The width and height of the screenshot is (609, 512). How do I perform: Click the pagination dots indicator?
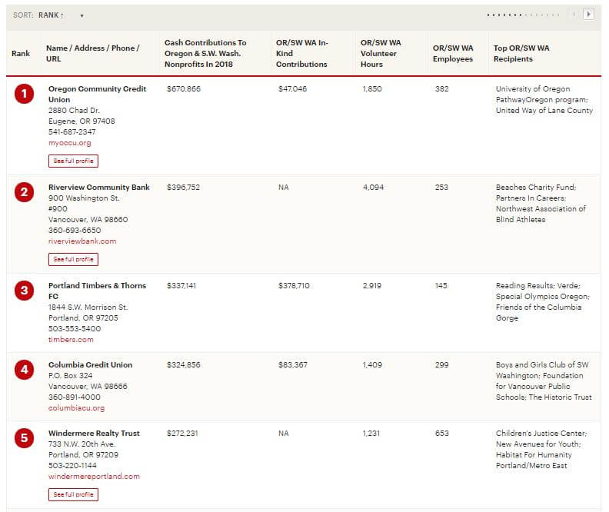[x=523, y=15]
